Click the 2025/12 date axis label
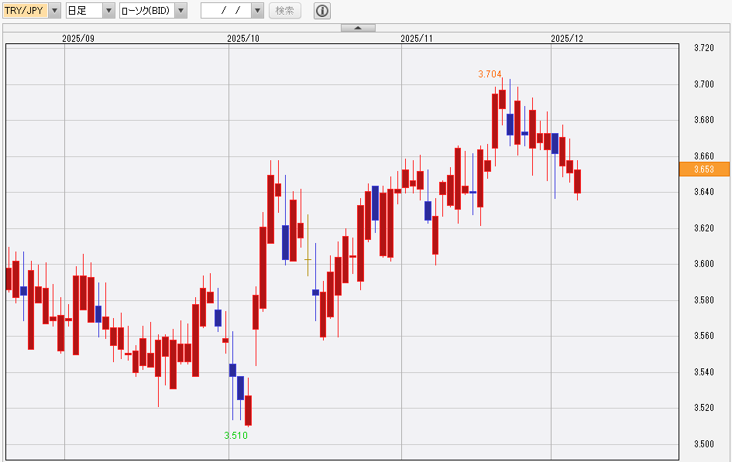732x462 pixels. [x=567, y=39]
